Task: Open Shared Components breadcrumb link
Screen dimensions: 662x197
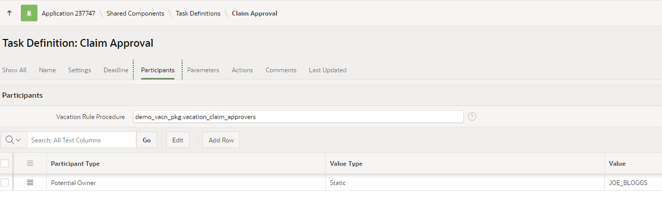Action: tap(135, 13)
